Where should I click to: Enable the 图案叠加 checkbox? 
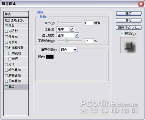pos(6,81)
